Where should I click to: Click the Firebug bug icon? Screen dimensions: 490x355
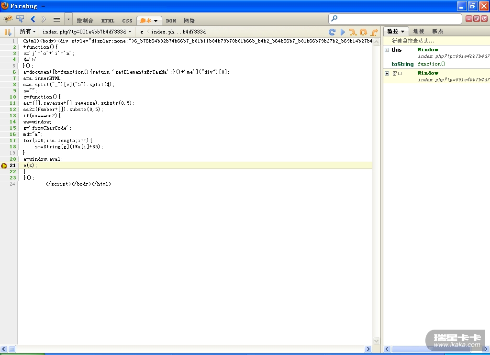[8, 19]
